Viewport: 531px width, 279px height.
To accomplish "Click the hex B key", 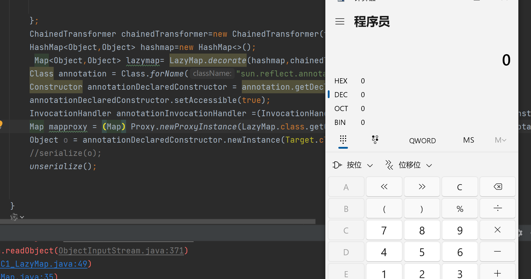I will (x=346, y=209).
